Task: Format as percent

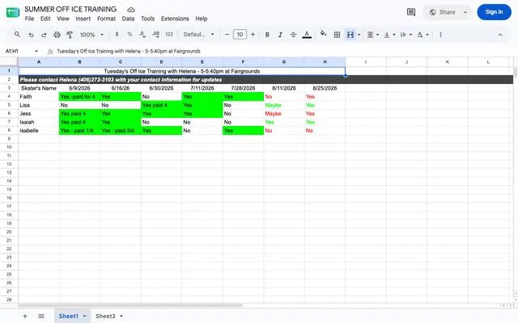Action: point(129,34)
